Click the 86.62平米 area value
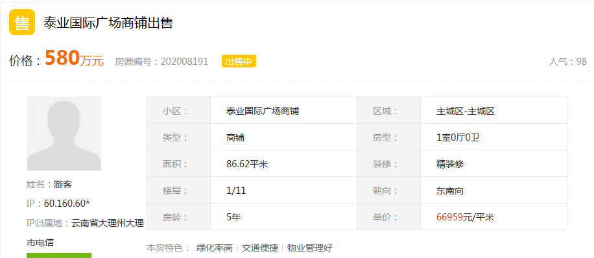This screenshot has height=258, width=594. (247, 164)
